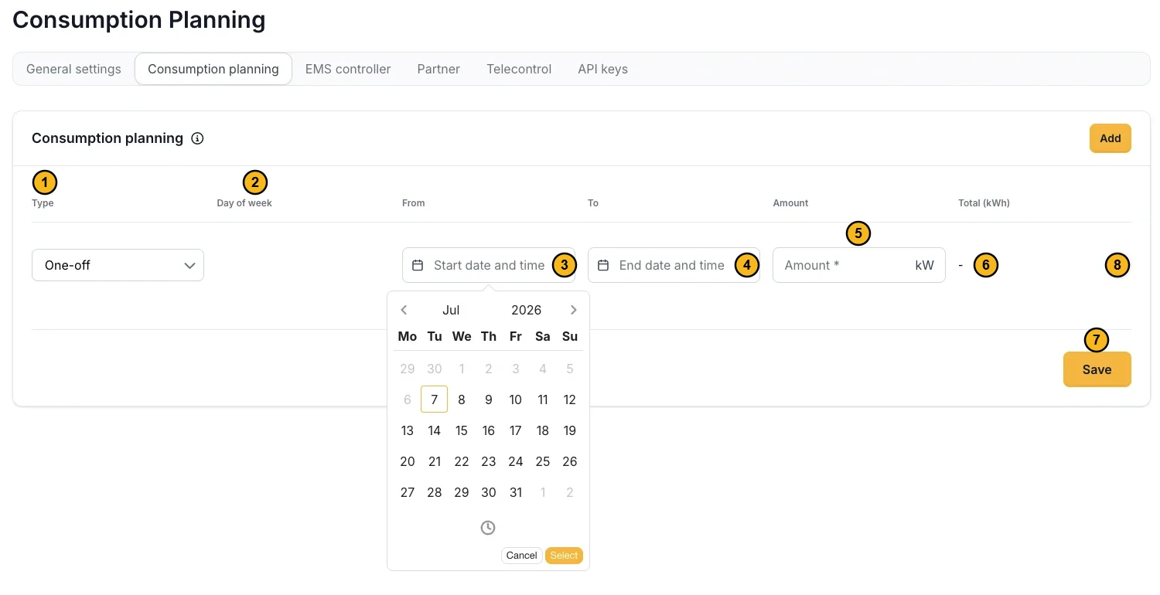Click the info icon beside Consumption planning heading
The height and width of the screenshot is (595, 1160).
(197, 139)
